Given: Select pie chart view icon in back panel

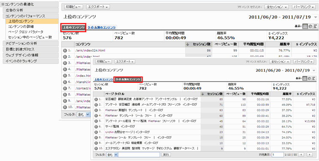Looking at the screenshot, I should click(x=310, y=26).
